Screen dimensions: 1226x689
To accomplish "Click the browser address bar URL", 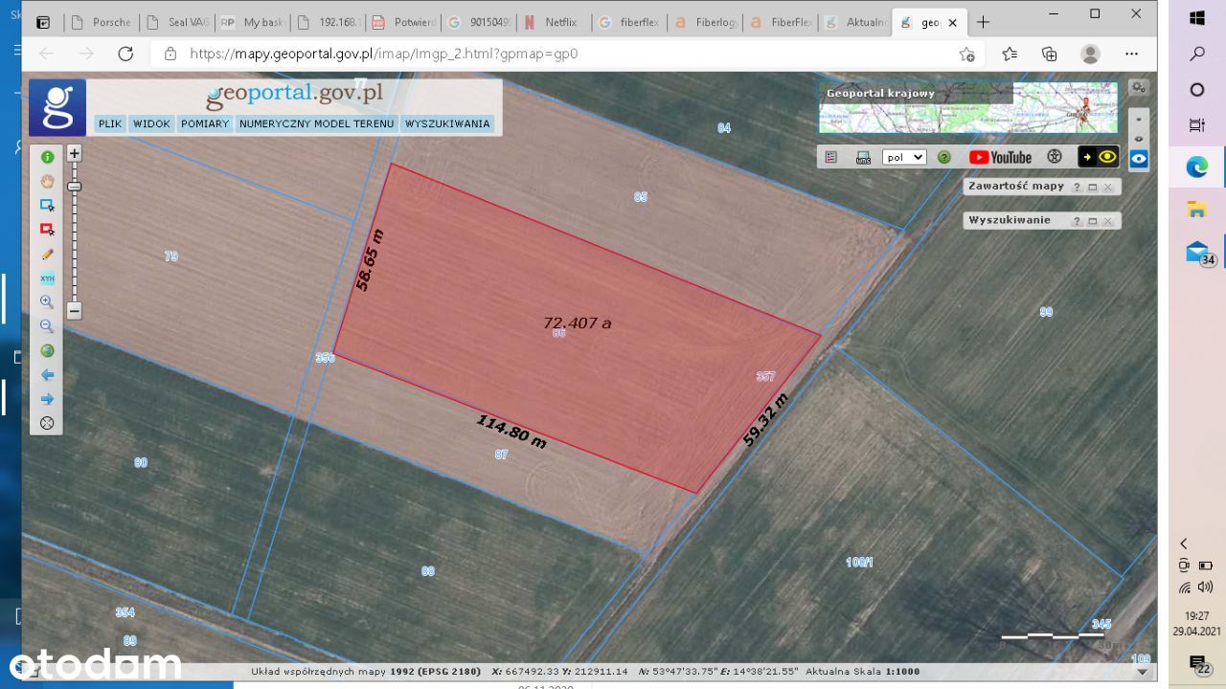I will tap(383, 54).
